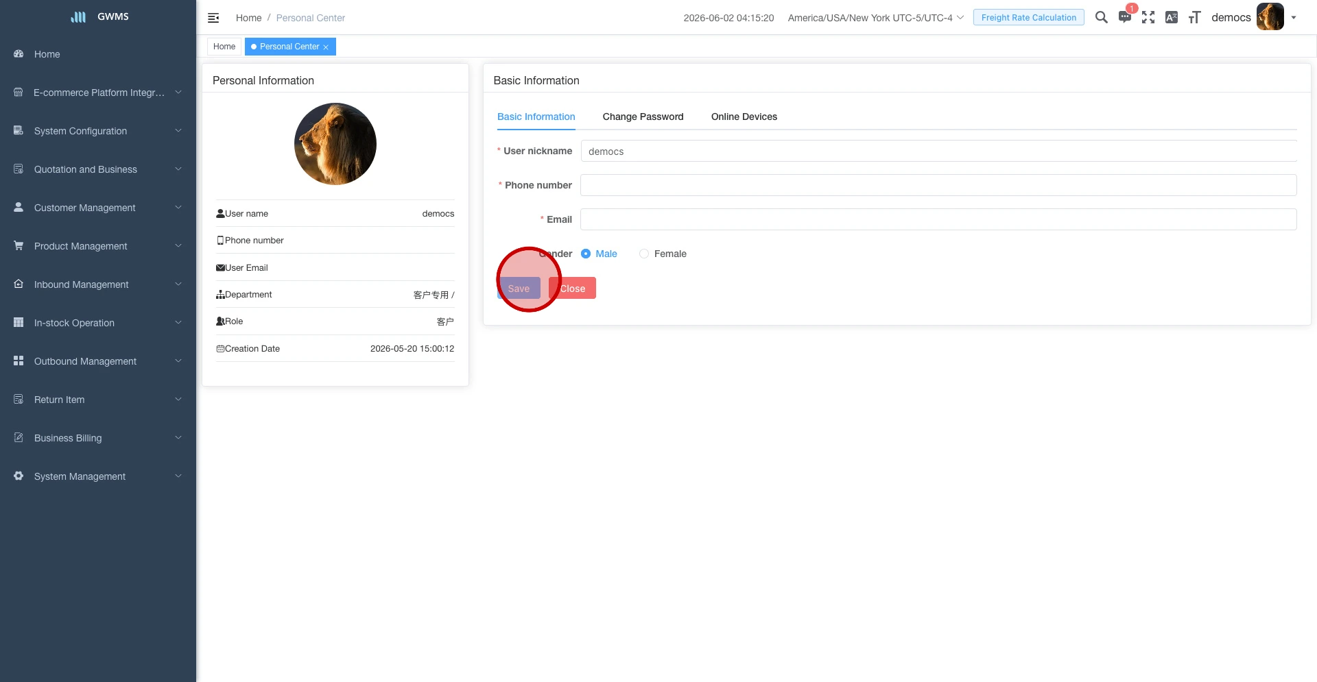Expand System Management menu

tap(178, 476)
